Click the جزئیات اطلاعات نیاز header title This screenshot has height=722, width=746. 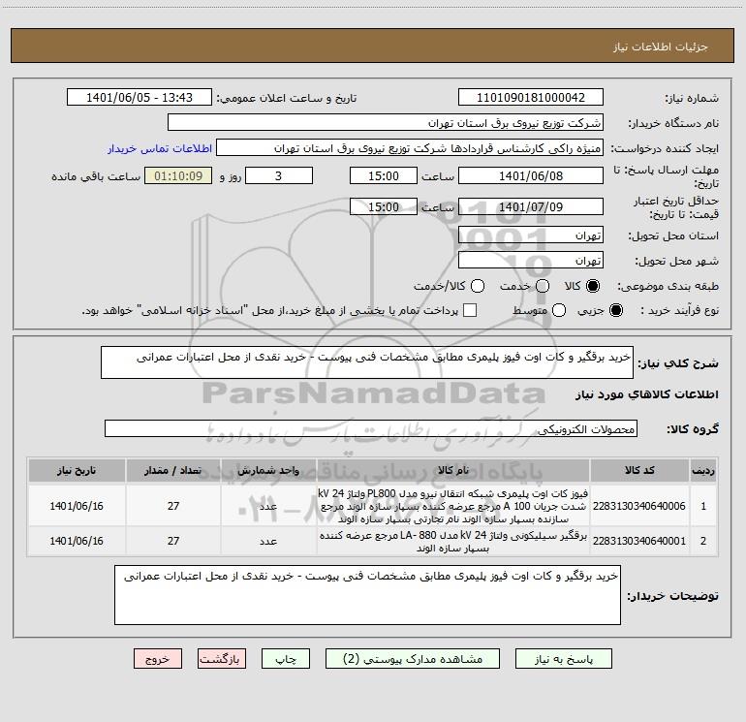[x=661, y=47]
